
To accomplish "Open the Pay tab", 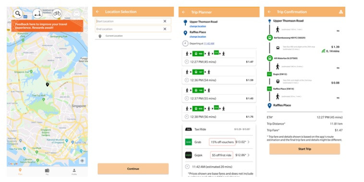I will (x=47, y=171).
